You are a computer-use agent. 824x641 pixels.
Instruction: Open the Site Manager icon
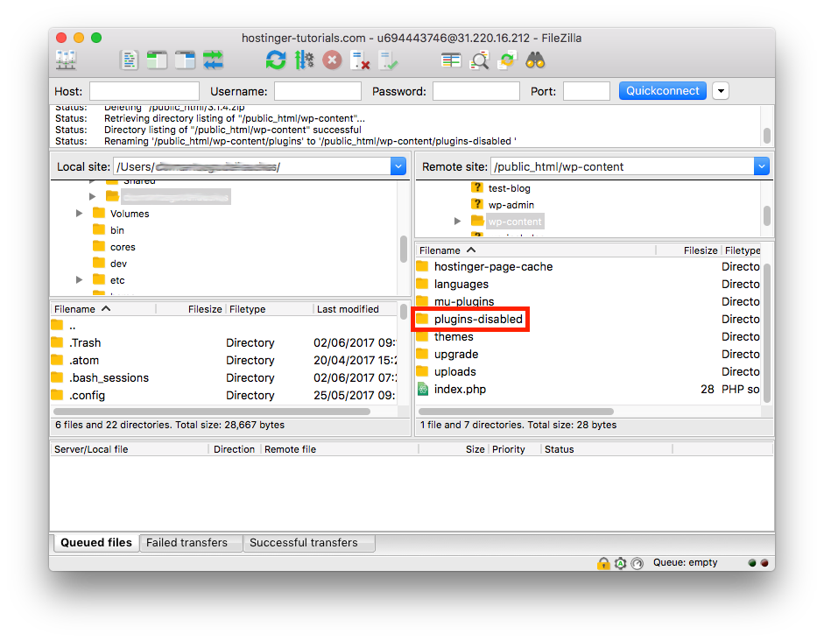[67, 60]
